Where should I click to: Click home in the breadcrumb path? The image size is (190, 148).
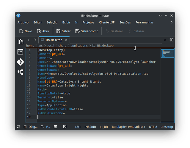tap(30, 46)
